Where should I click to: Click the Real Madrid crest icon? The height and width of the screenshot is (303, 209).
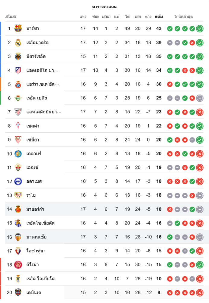click(18, 42)
